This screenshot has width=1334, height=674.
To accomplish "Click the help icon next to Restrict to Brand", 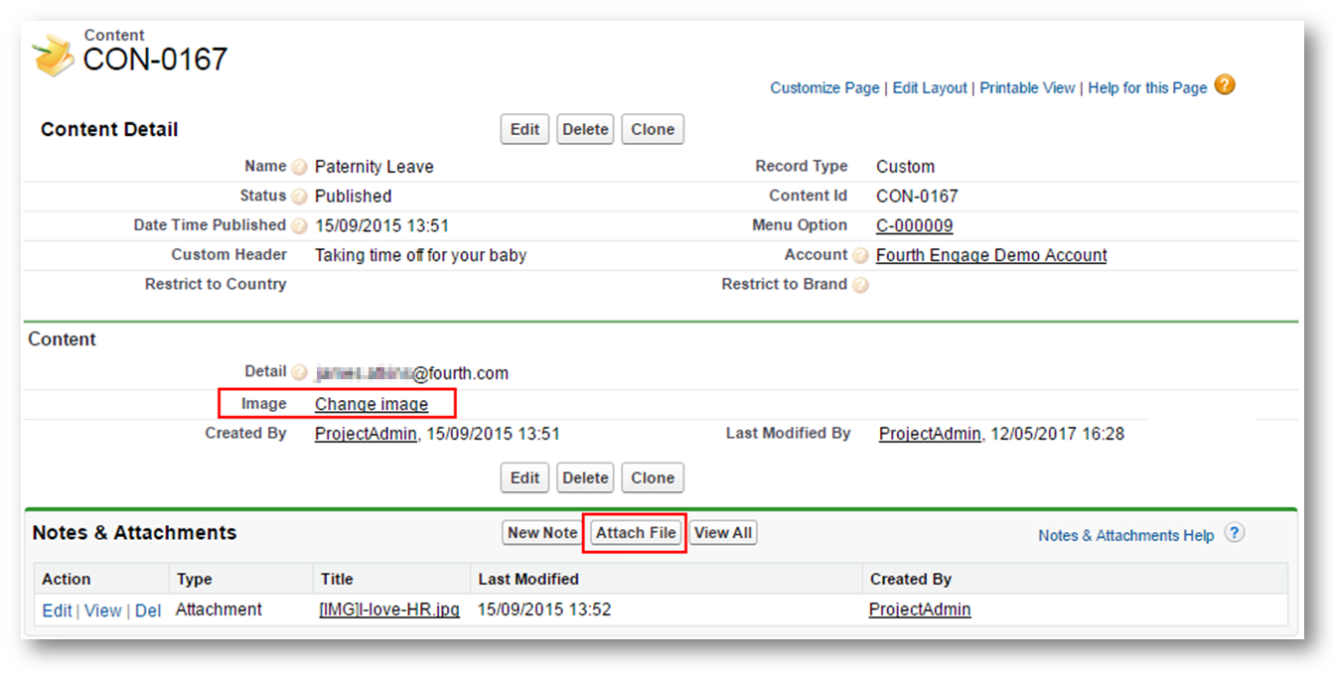I will (860, 285).
